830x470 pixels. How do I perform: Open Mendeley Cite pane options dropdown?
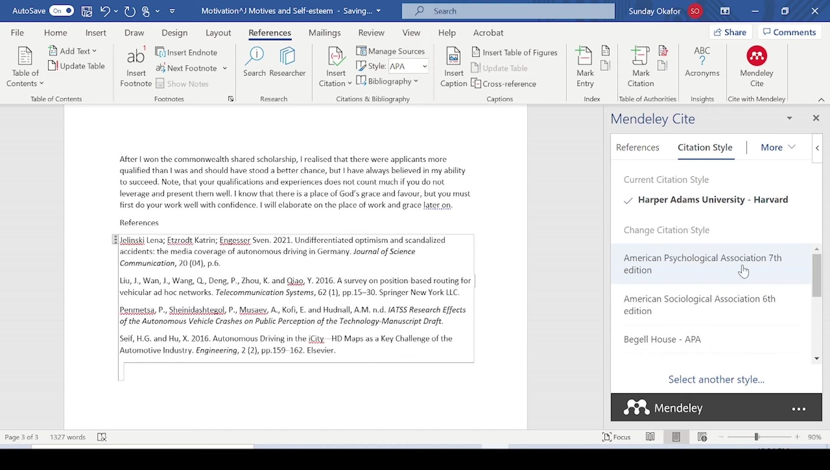click(789, 118)
